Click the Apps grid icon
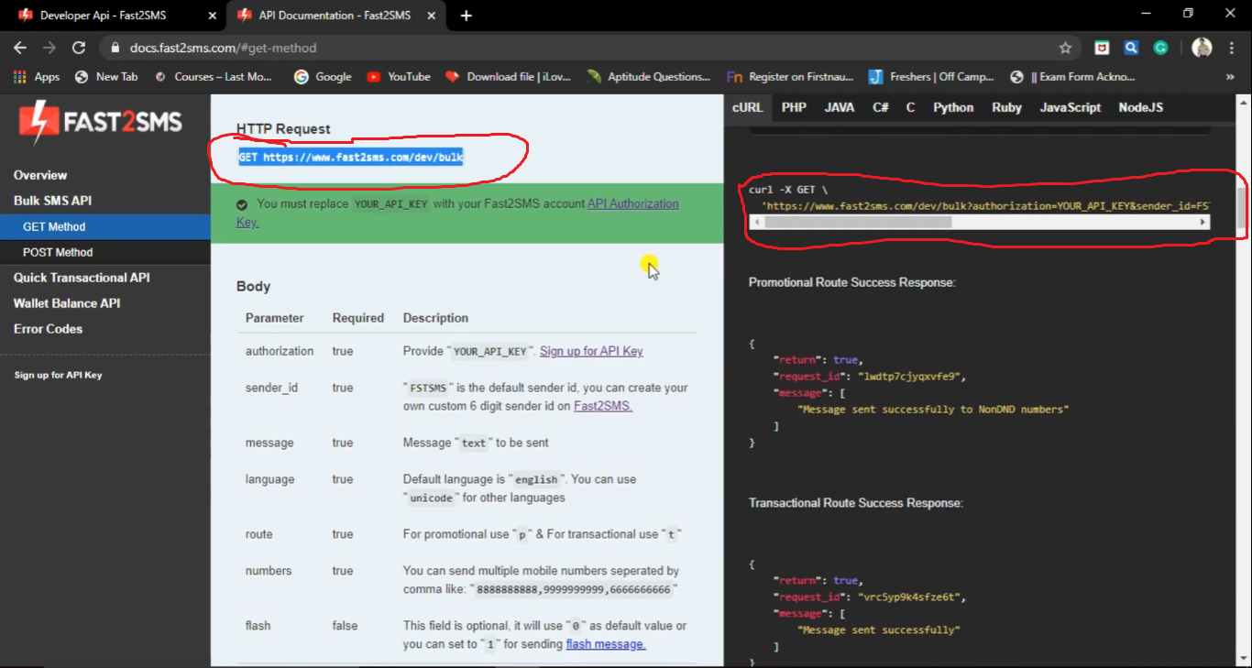Screen dimensions: 1252x668 20,77
